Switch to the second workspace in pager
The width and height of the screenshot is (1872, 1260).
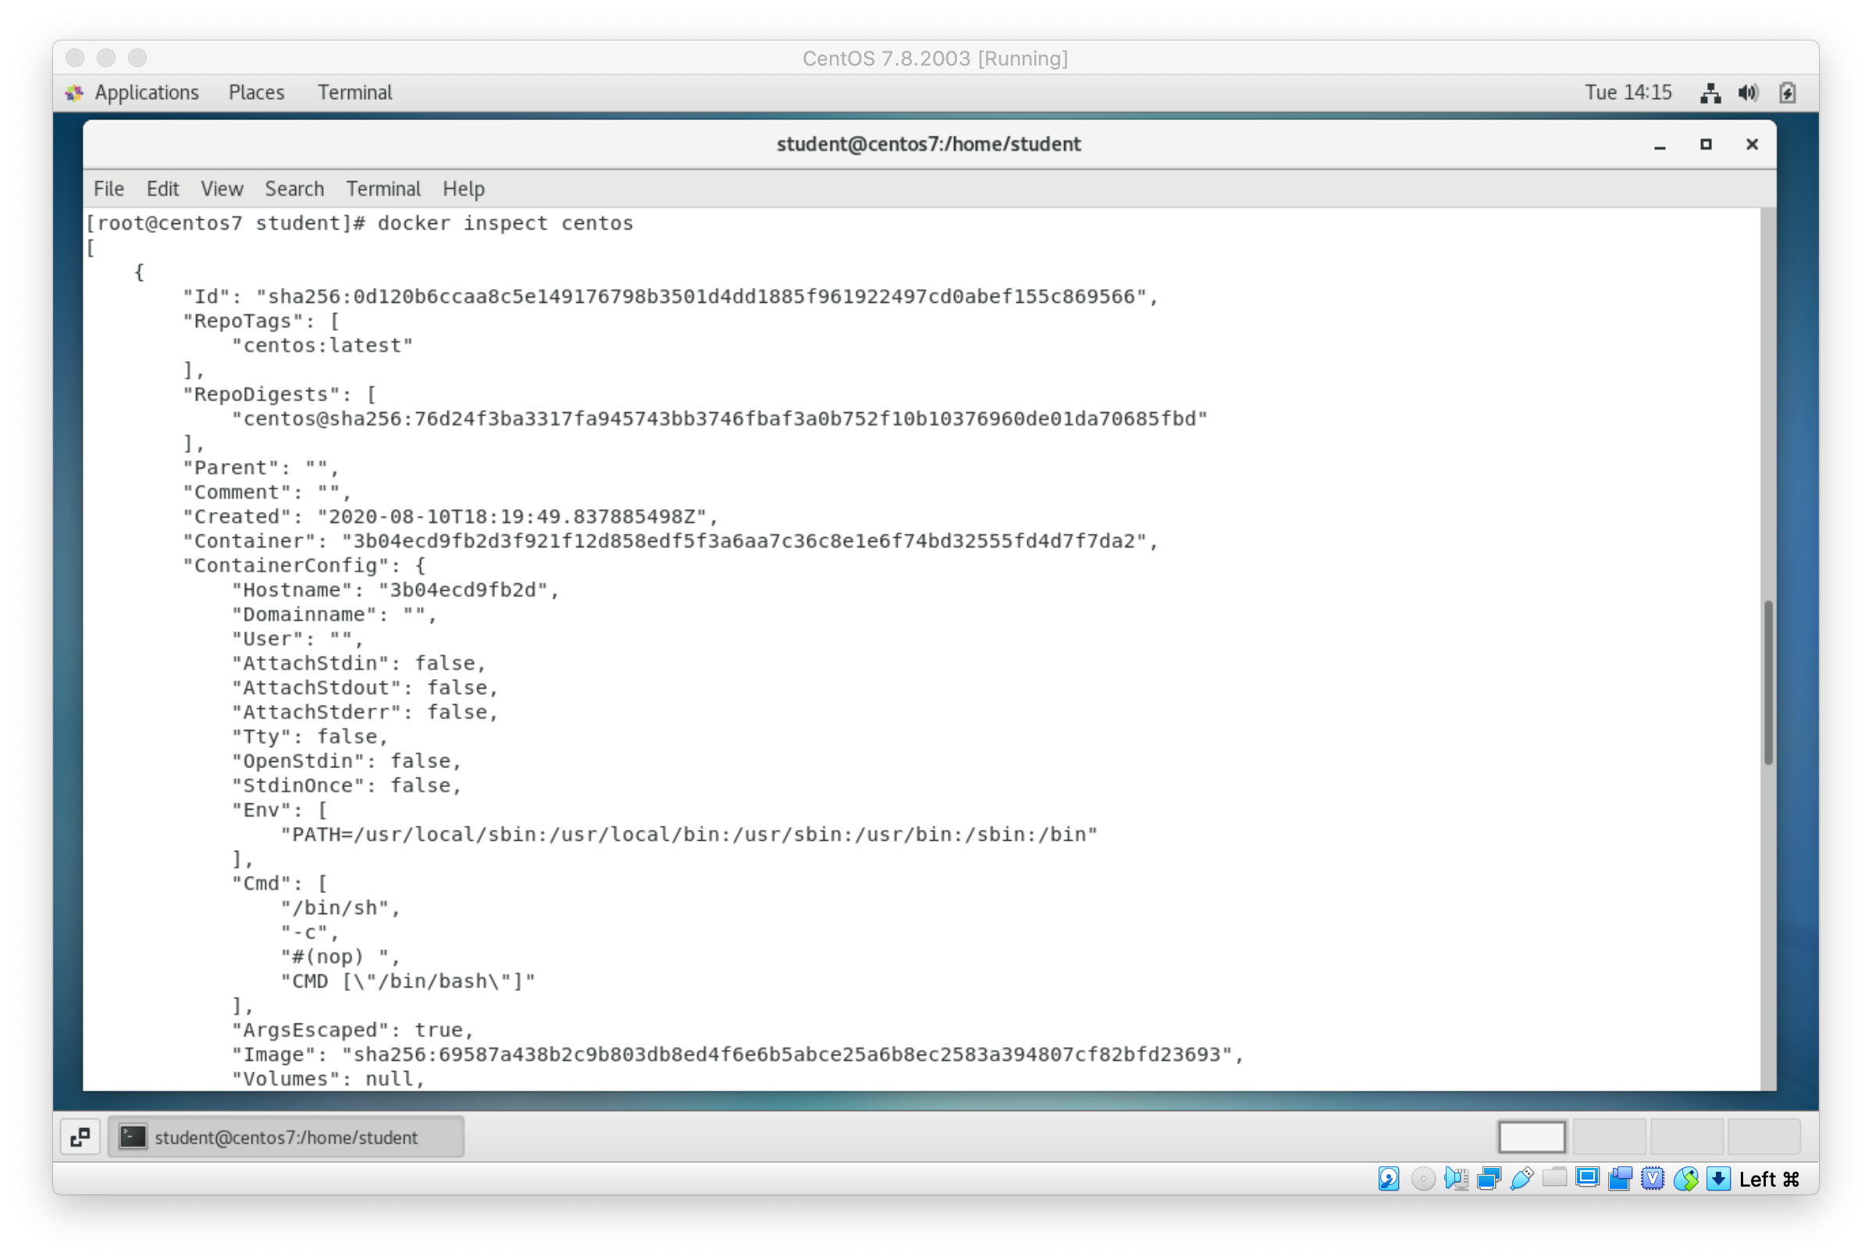tap(1609, 1137)
